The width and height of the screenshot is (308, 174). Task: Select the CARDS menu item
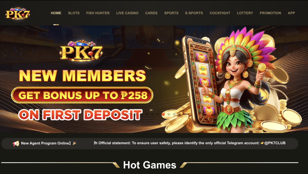151,13
